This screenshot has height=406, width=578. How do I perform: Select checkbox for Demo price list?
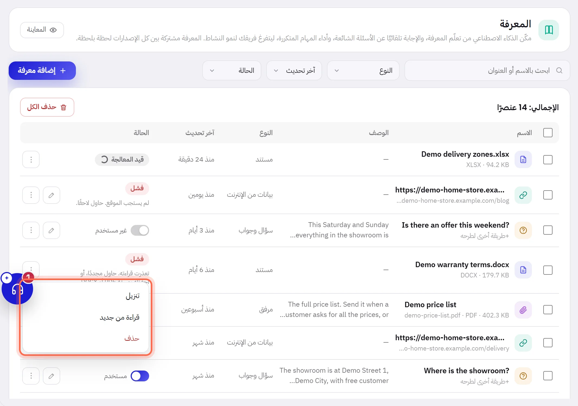548,310
